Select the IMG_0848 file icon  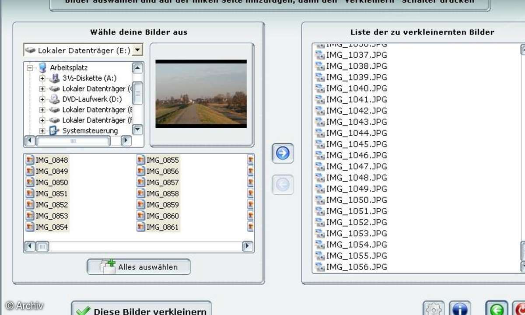[x=30, y=160]
